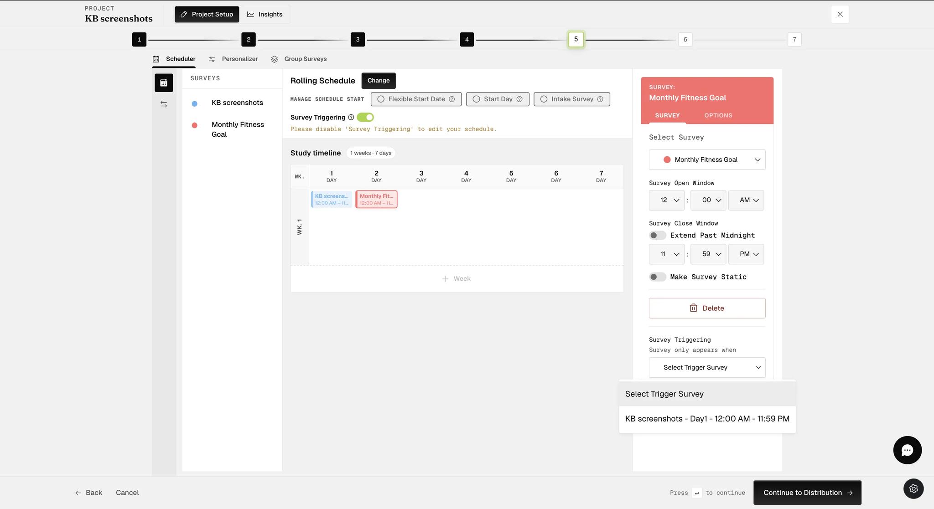Select the Monthly Fit... block on Day 2
This screenshot has height=509, width=934.
point(376,199)
